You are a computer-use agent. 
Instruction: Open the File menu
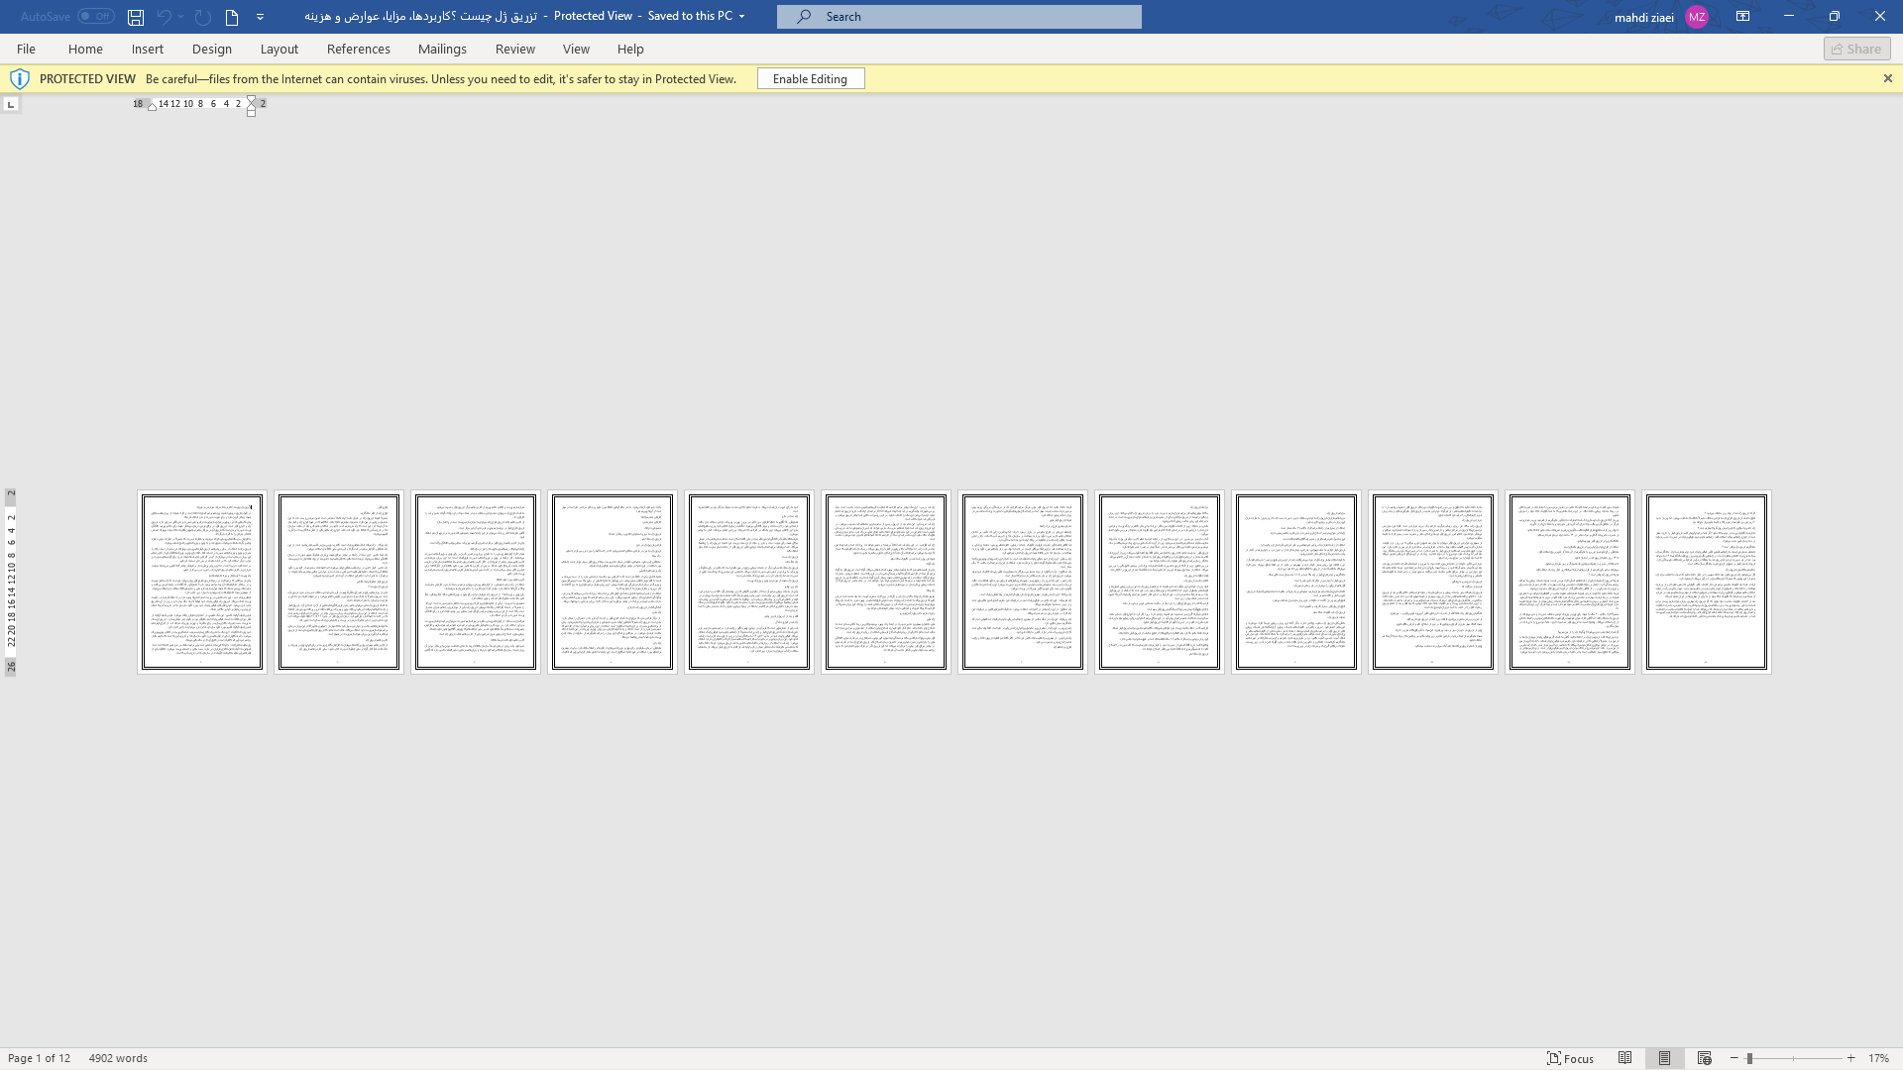(x=26, y=49)
